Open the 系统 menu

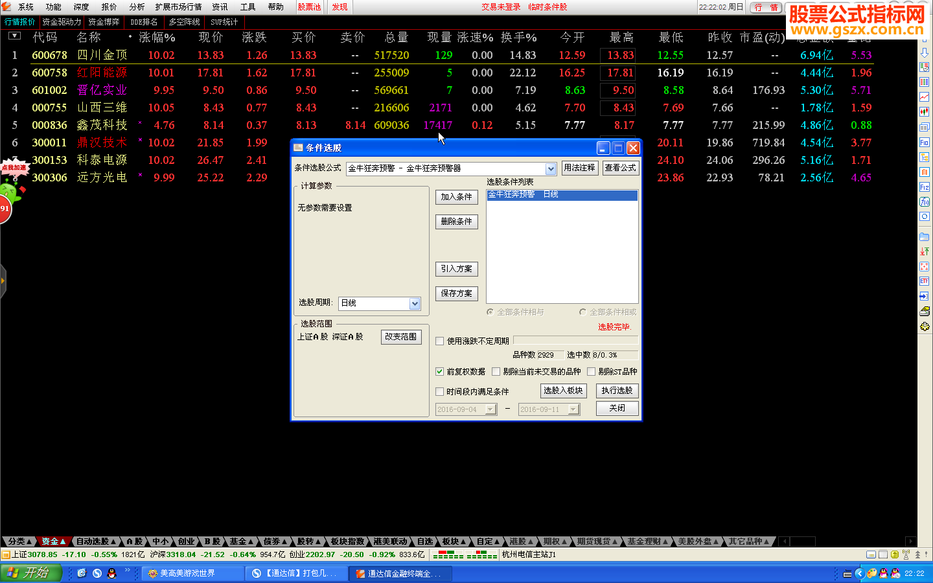pyautogui.click(x=26, y=7)
